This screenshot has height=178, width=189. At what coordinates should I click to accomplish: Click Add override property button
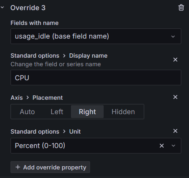tap(50, 167)
